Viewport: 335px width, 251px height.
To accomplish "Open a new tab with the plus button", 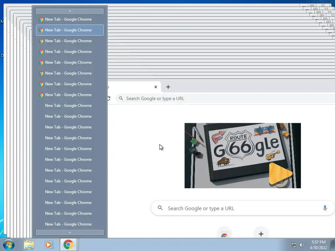I will [168, 87].
